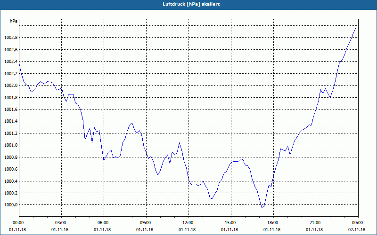Select the 1001,4 y-axis value
Image resolution: width=377 pixels, height=235 pixels.
[x=11, y=121]
